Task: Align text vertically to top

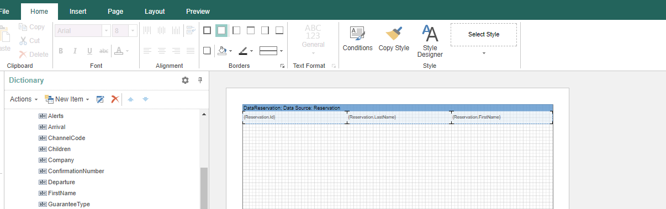Action: coord(147,30)
